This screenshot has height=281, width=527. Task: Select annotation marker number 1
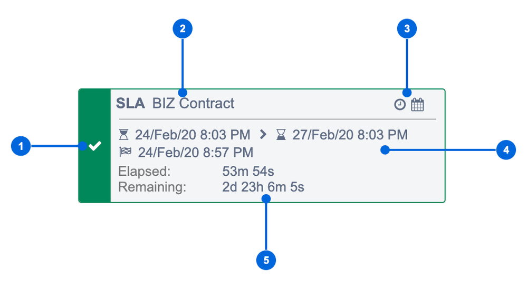(x=21, y=146)
